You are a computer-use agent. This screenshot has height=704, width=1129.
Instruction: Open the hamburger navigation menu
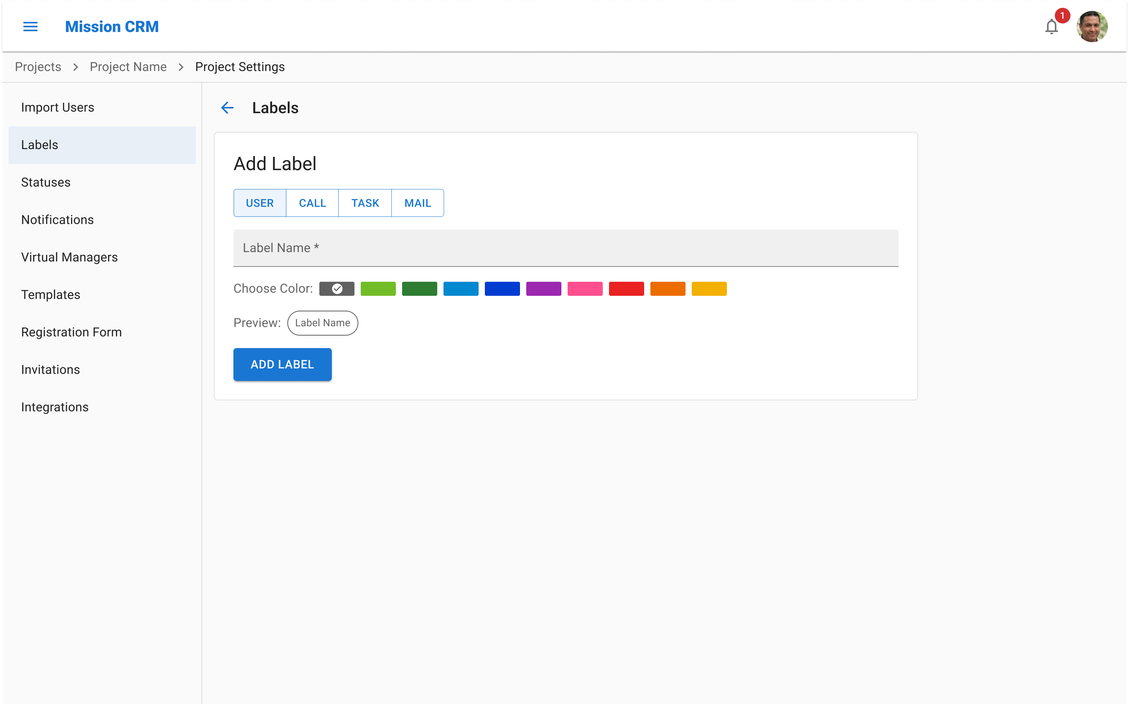[30, 27]
